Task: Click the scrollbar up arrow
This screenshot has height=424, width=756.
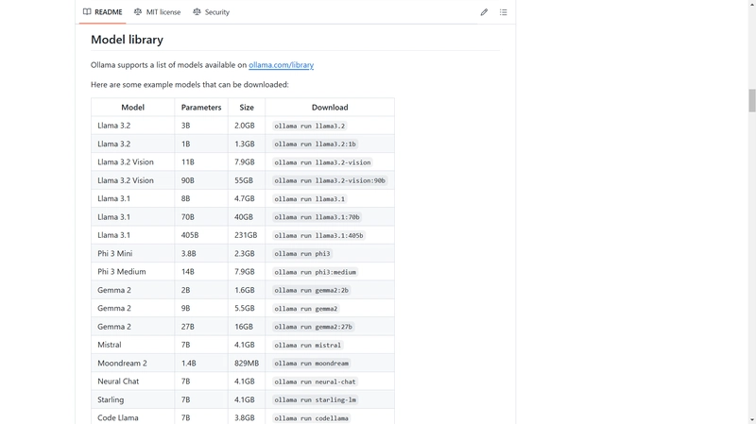Action: (x=751, y=4)
